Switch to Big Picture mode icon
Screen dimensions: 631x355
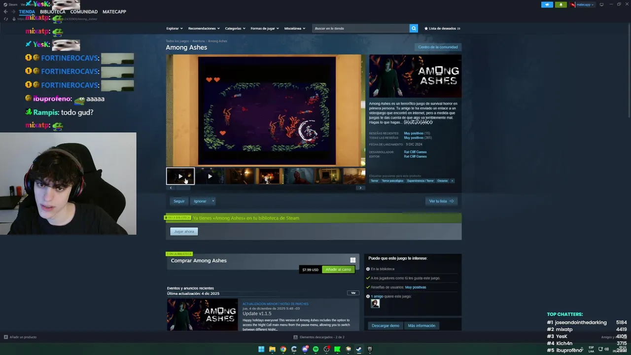pos(601,4)
